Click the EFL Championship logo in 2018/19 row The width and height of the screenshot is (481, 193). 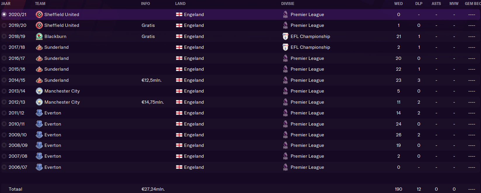[x=285, y=36]
